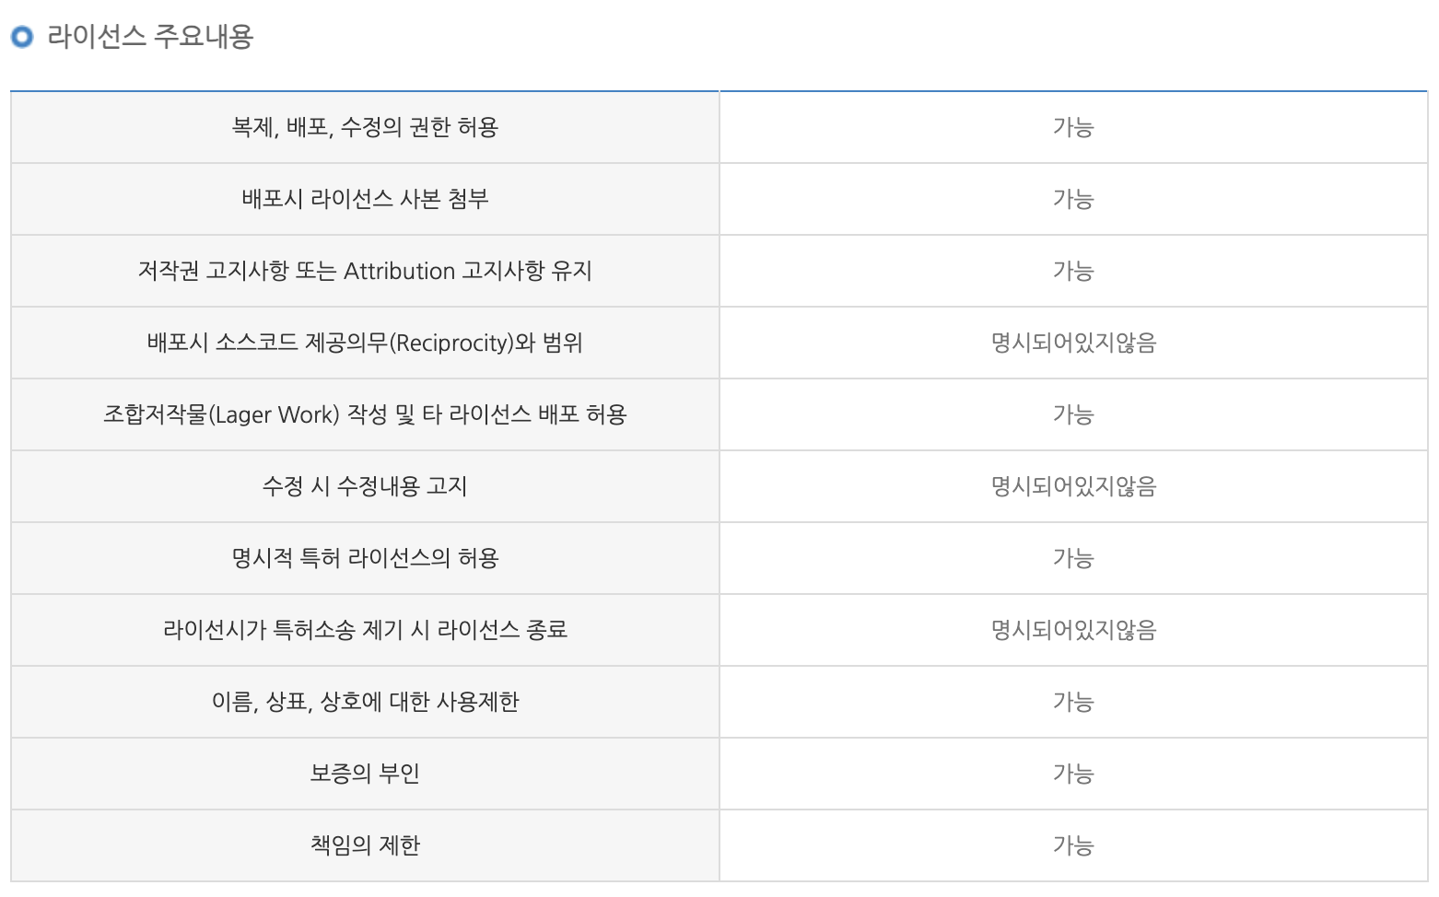
Task: Click 가능 value for 복제, 배포, 수정의 권한 허용
Action: coord(1073,127)
